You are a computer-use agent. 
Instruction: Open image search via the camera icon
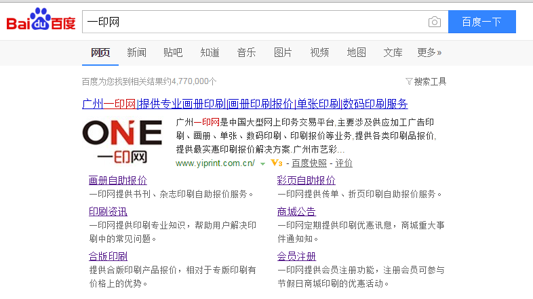point(435,22)
